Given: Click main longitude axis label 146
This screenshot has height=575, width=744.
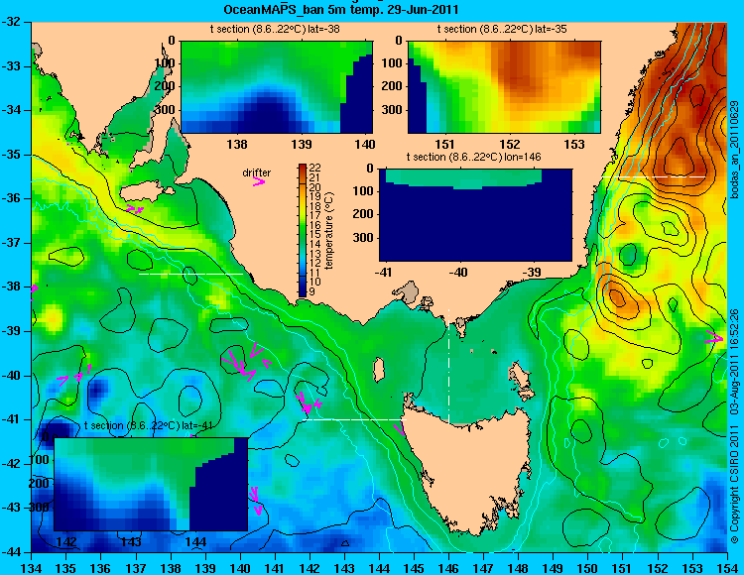Looking at the screenshot, I should [x=448, y=568].
